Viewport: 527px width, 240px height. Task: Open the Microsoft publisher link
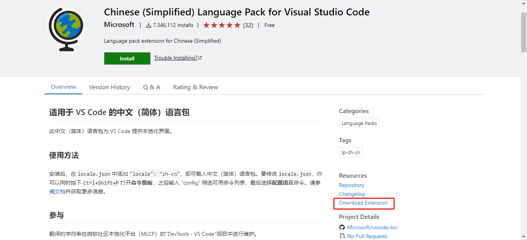coord(119,25)
